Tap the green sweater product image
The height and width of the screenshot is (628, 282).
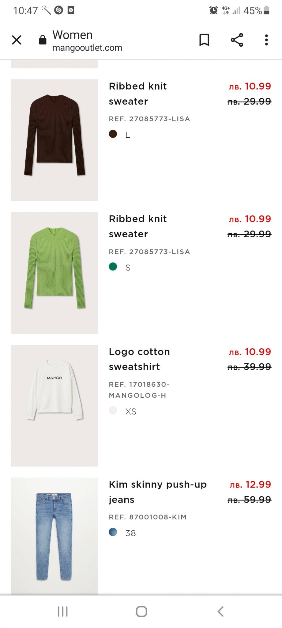[x=55, y=273]
